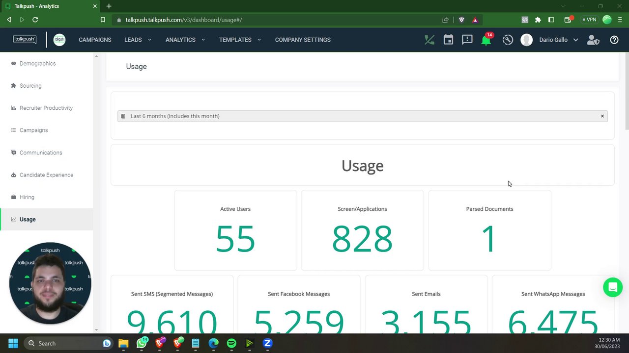The image size is (629, 353).
Task: Click the taskbar clock and date
Action: tap(608, 343)
